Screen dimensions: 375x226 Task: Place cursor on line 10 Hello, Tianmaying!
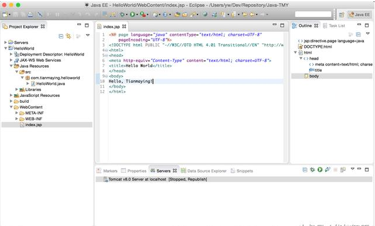pyautogui.click(x=131, y=81)
